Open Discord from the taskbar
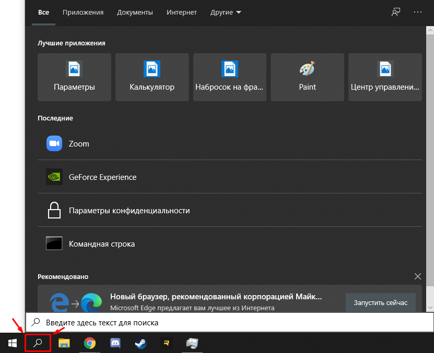Viewport: 434px width, 353px height. [115, 343]
